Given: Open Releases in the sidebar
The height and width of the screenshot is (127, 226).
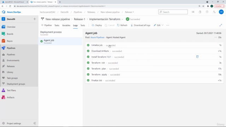Looking at the screenshot, I should [x=11, y=66].
